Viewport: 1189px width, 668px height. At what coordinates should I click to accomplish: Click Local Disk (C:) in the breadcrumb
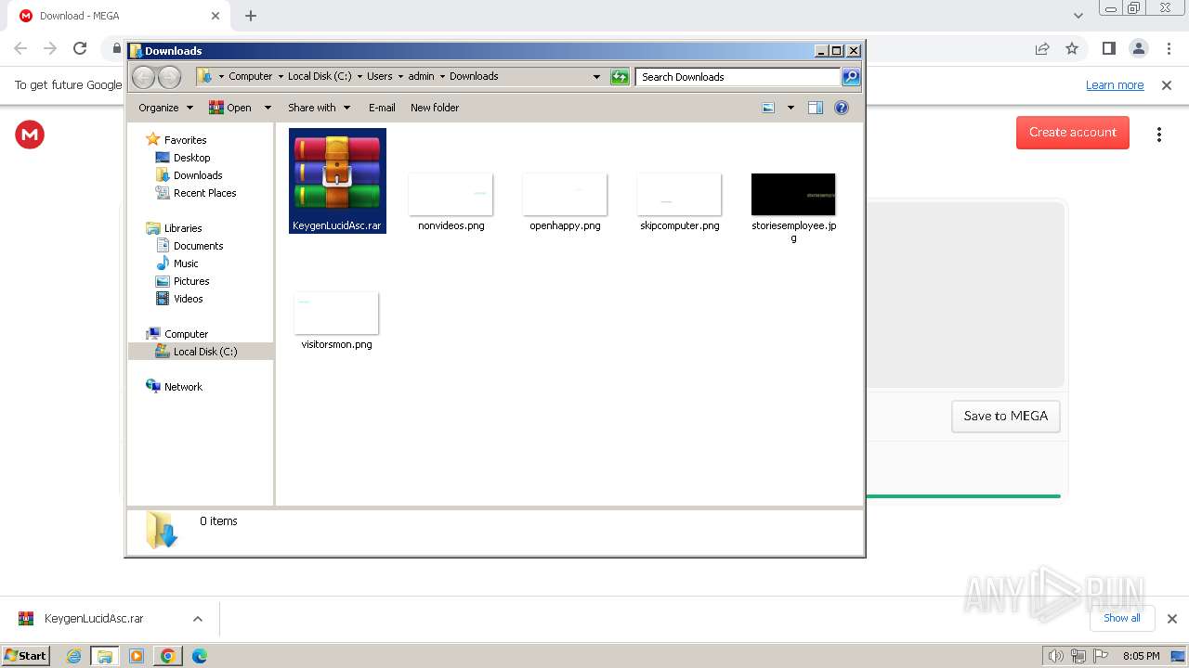coord(320,77)
